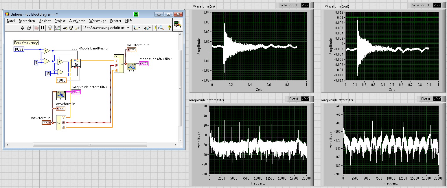Screen dimensions: 447x188
Task: Click the Step Over toolbar button
Action: click(x=71, y=28)
